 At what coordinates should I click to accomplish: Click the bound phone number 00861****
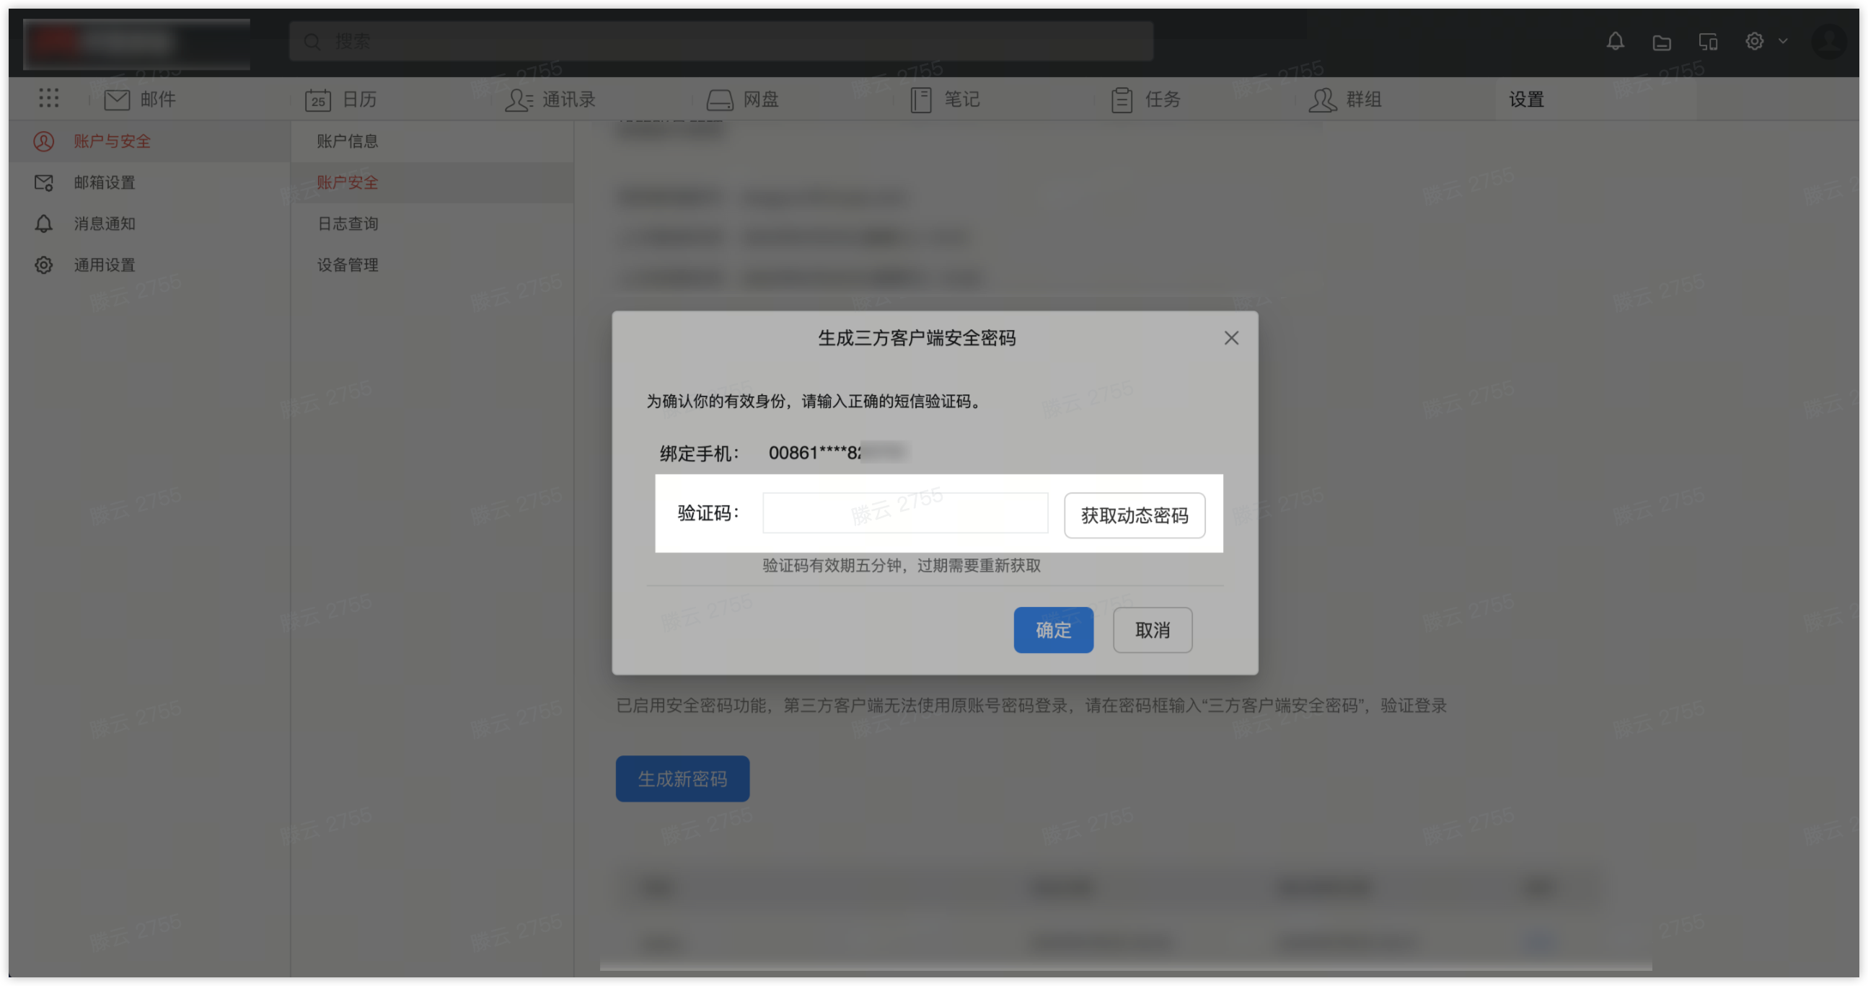pos(837,453)
